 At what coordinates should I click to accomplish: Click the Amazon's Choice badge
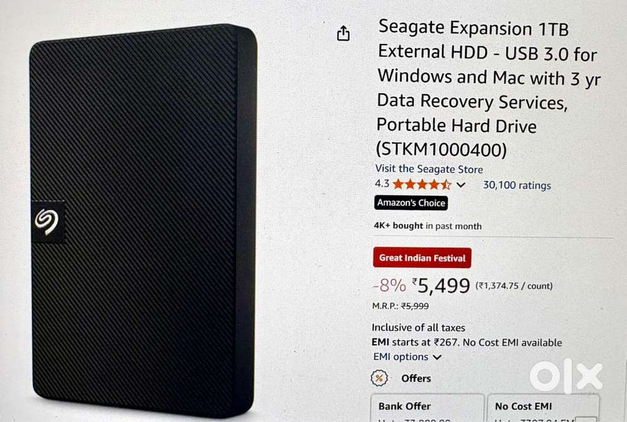pyautogui.click(x=411, y=203)
